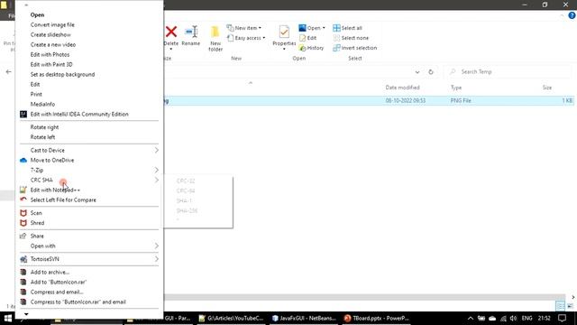The image size is (577, 325).
Task: Click the horizontal scrollbar in file list
Action: 364,297
